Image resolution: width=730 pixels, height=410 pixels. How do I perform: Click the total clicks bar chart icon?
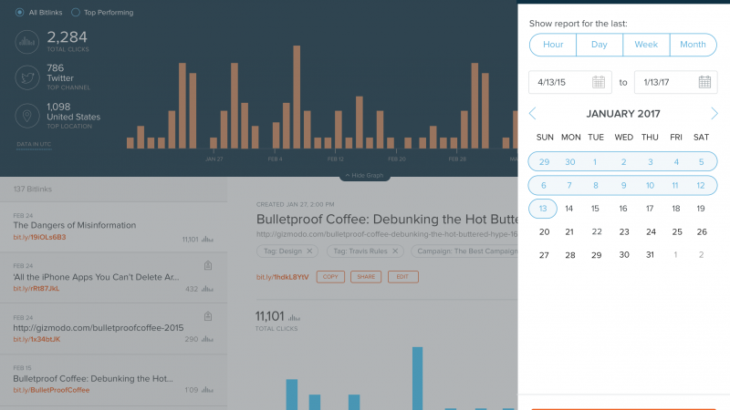(x=27, y=42)
